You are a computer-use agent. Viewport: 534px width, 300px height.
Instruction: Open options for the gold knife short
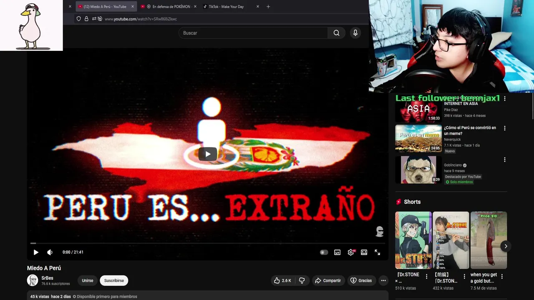502,277
